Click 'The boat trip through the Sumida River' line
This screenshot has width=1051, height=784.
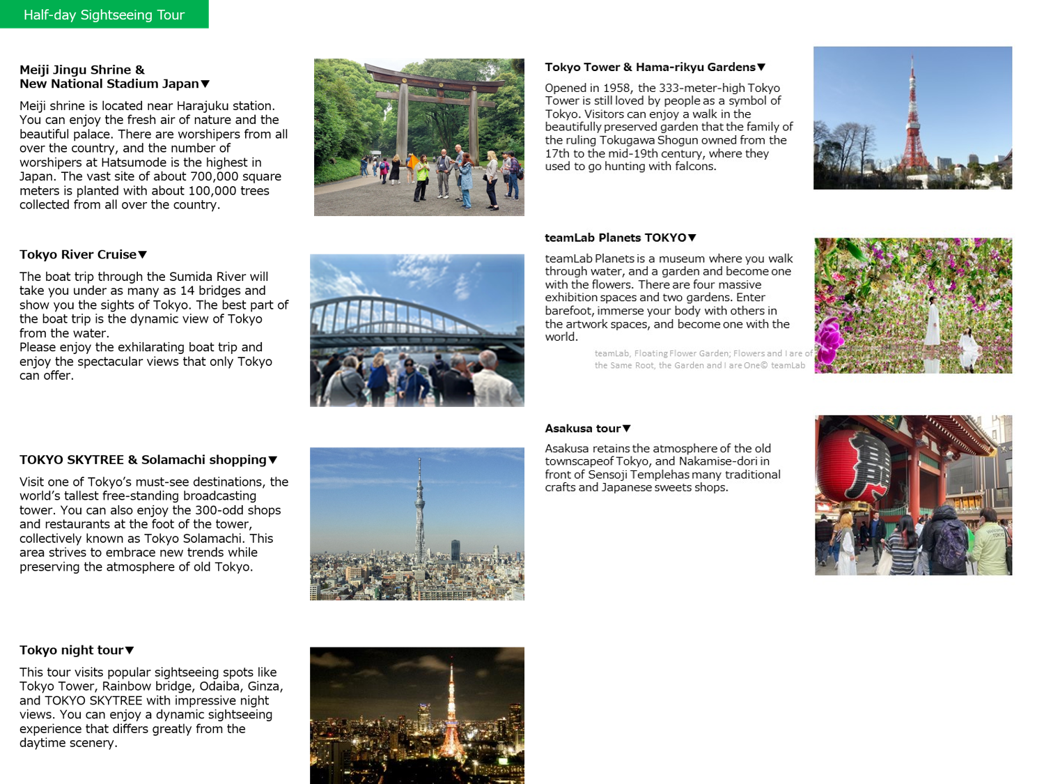(143, 277)
